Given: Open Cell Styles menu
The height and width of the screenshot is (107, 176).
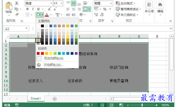Looking at the screenshot, I should (x=127, y=14).
